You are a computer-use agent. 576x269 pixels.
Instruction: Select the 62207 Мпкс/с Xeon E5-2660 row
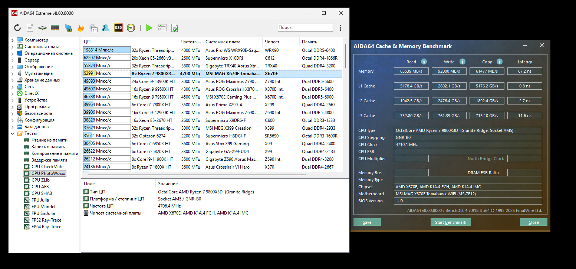(x=211, y=58)
